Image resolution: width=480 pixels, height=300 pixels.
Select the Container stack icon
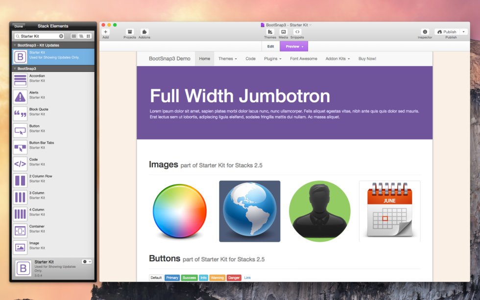pos(20,231)
